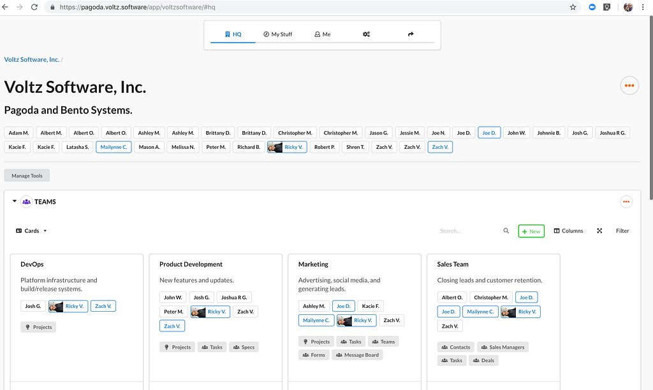Open the Chrome three-dot menu
Image resolution: width=653 pixels, height=390 pixels.
(644, 7)
